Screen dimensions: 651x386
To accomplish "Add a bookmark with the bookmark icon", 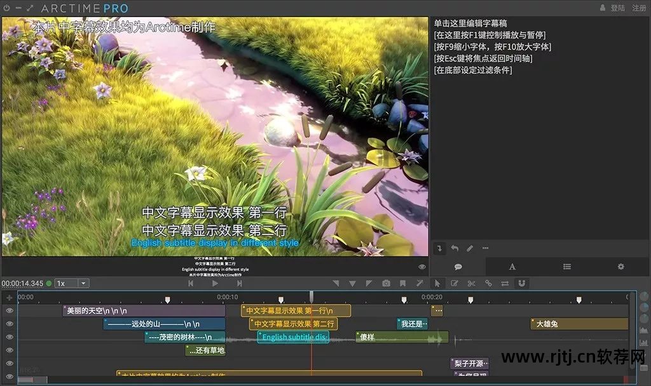I will [402, 284].
